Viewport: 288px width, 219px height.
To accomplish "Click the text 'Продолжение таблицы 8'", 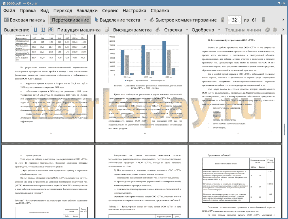I will click(x=219, y=155).
